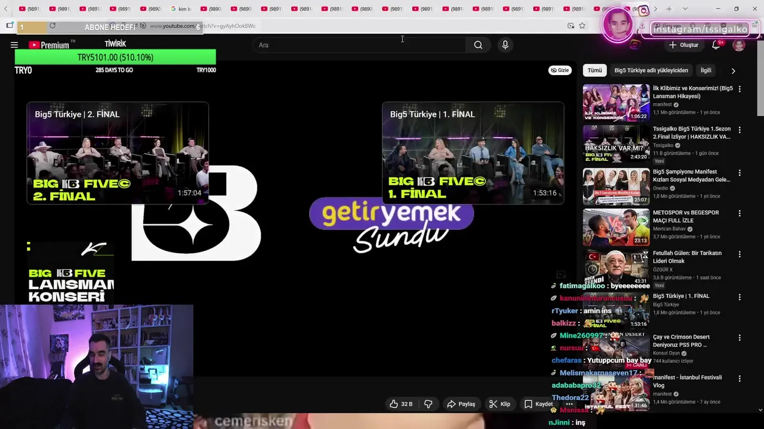Open options for Çay ve Crimson Desert video
Image resolution: width=764 pixels, height=429 pixels.
pyautogui.click(x=740, y=337)
